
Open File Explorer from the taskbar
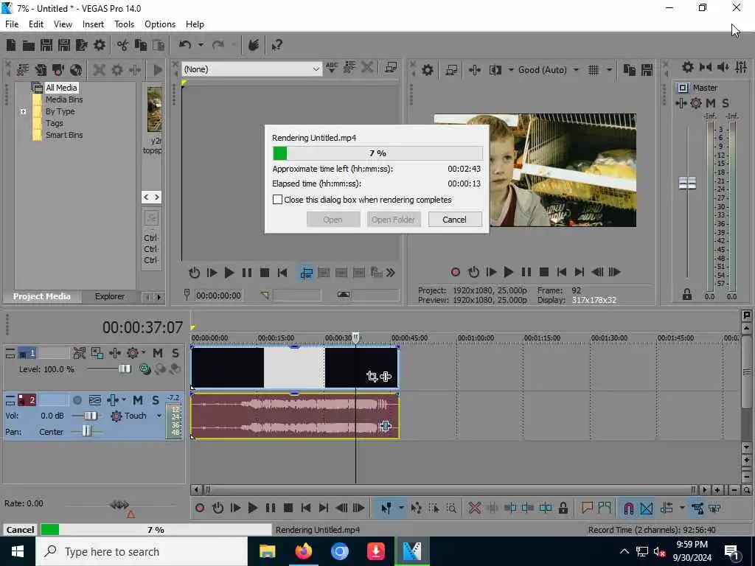267,551
